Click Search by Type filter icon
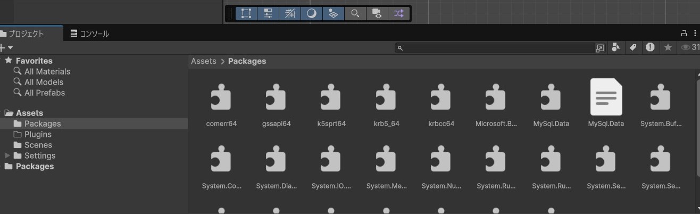 point(616,47)
